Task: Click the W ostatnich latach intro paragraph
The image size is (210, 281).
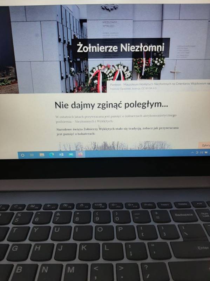Action: (x=116, y=119)
